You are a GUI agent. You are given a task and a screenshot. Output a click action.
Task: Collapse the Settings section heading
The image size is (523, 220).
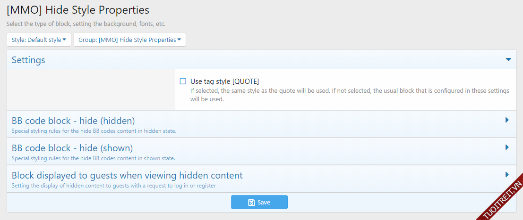point(28,60)
